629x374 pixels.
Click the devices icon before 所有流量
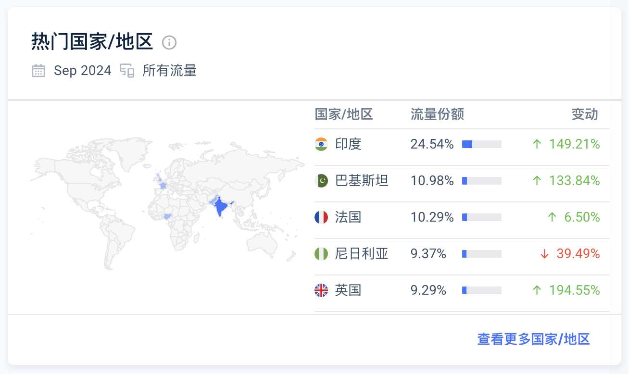point(127,71)
